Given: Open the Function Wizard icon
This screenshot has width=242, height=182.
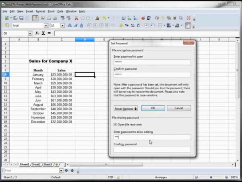Looking at the screenshot, I should tap(37, 33).
